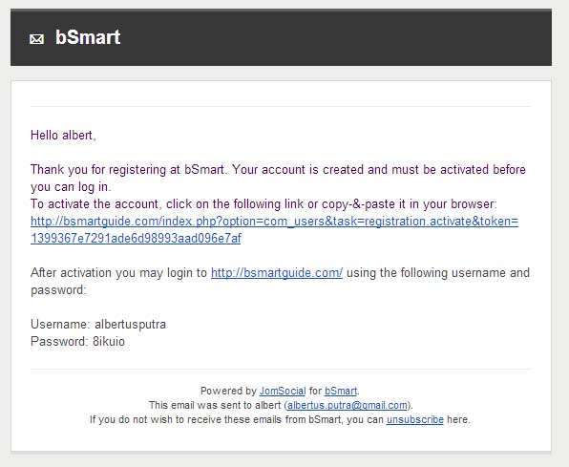Click the username value albertusputra
569x467 pixels.
(130, 324)
